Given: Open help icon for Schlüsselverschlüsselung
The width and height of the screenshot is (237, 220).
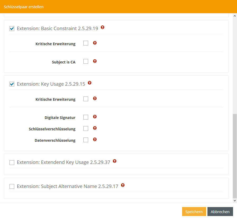Looking at the screenshot, I should click(x=95, y=128).
